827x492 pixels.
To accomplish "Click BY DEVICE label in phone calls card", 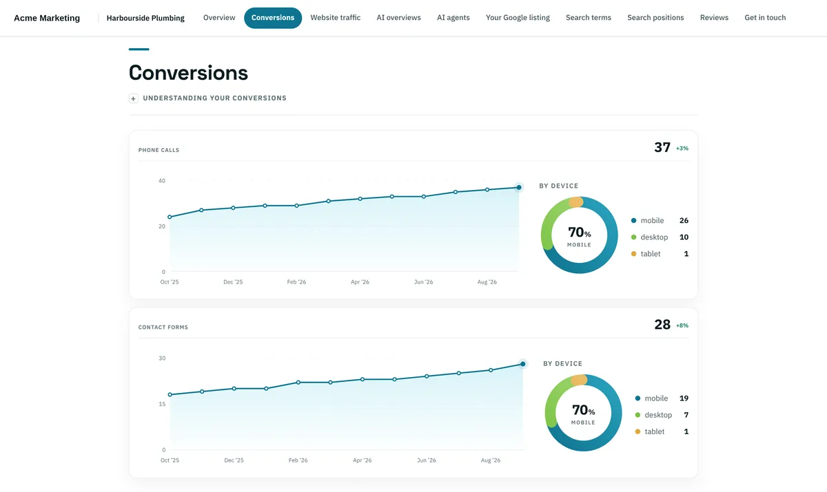I will [x=559, y=186].
